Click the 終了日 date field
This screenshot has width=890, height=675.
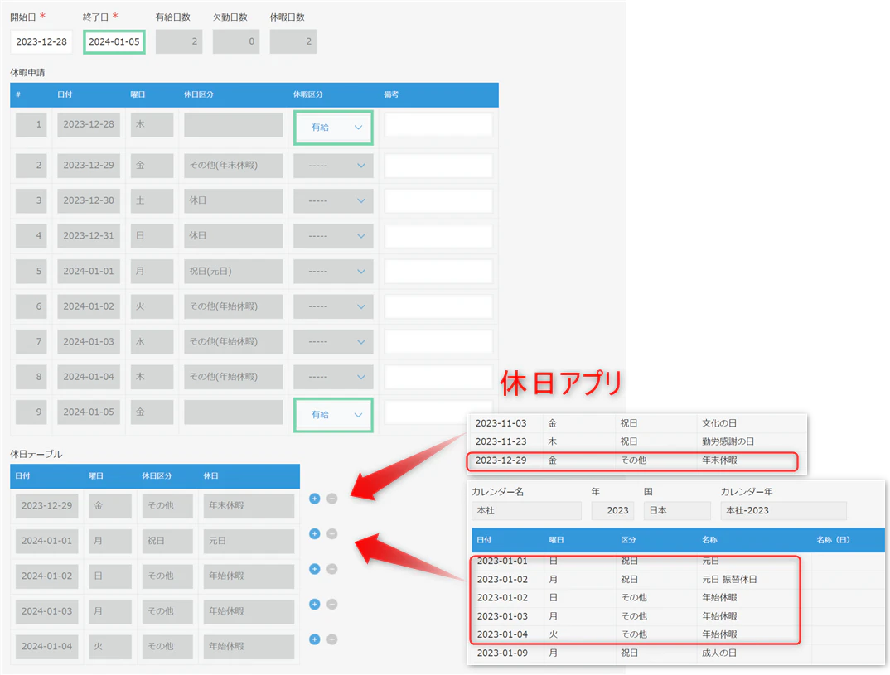coord(114,42)
